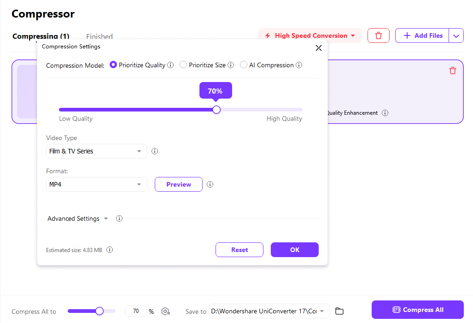
Task: Click info icon beside Preview button
Action: point(210,184)
